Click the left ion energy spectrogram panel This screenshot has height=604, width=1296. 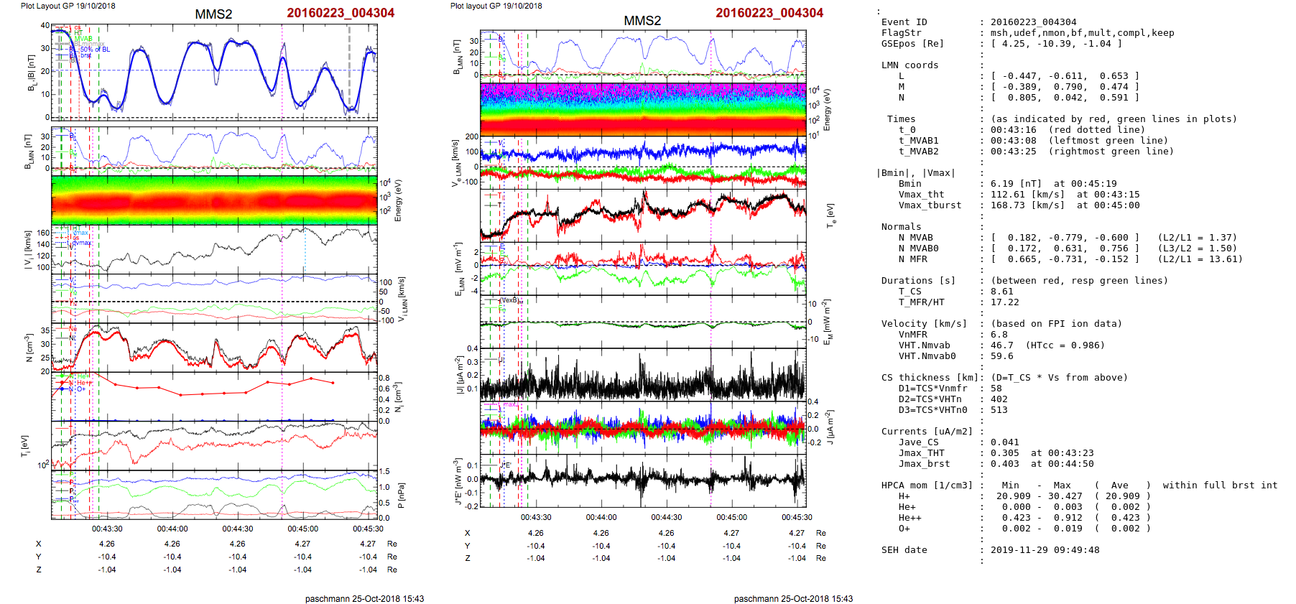(x=214, y=200)
